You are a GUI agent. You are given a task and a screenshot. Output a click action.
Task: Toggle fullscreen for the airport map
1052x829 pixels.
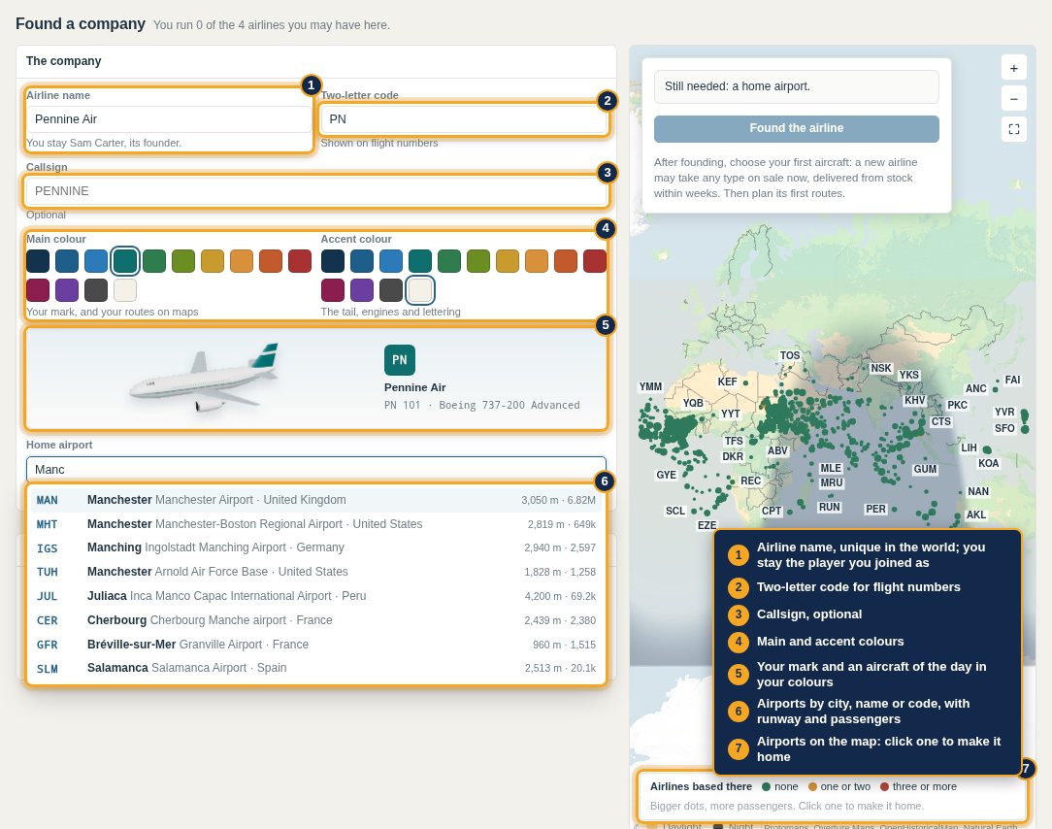pos(1014,129)
